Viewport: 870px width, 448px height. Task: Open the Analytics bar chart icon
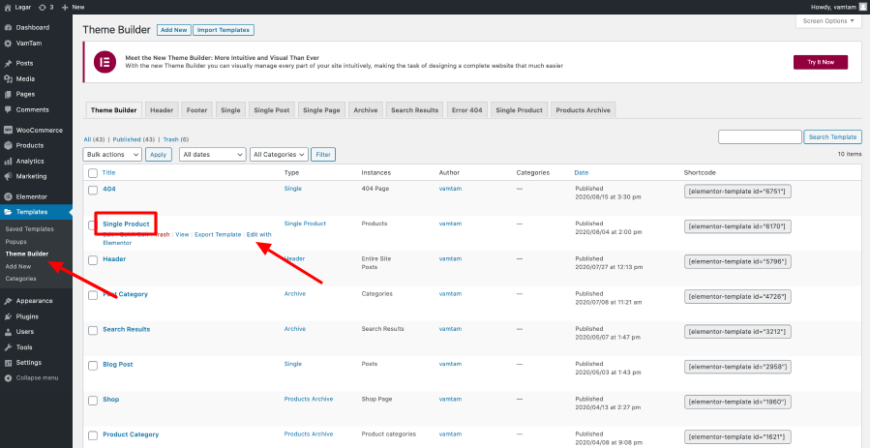tap(8, 162)
